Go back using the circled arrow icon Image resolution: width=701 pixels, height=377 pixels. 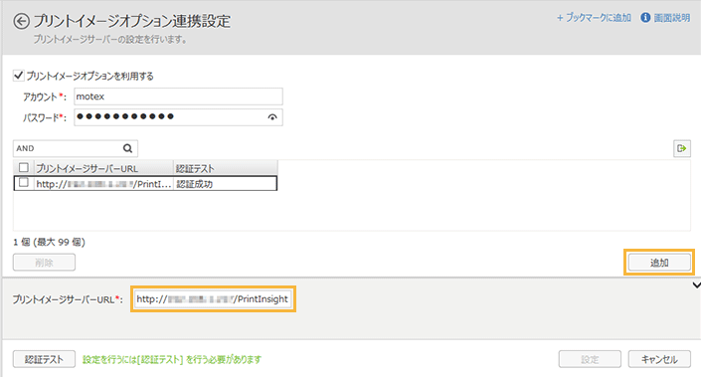21,21
